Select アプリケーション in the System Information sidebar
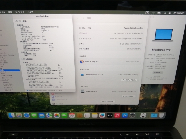186x139 pixels. click(x=9, y=86)
